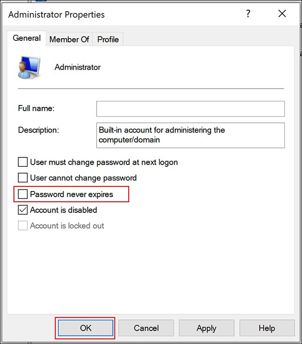This screenshot has width=302, height=344.
Task: Click the Account is locked out checkbox
Action: coord(23,225)
